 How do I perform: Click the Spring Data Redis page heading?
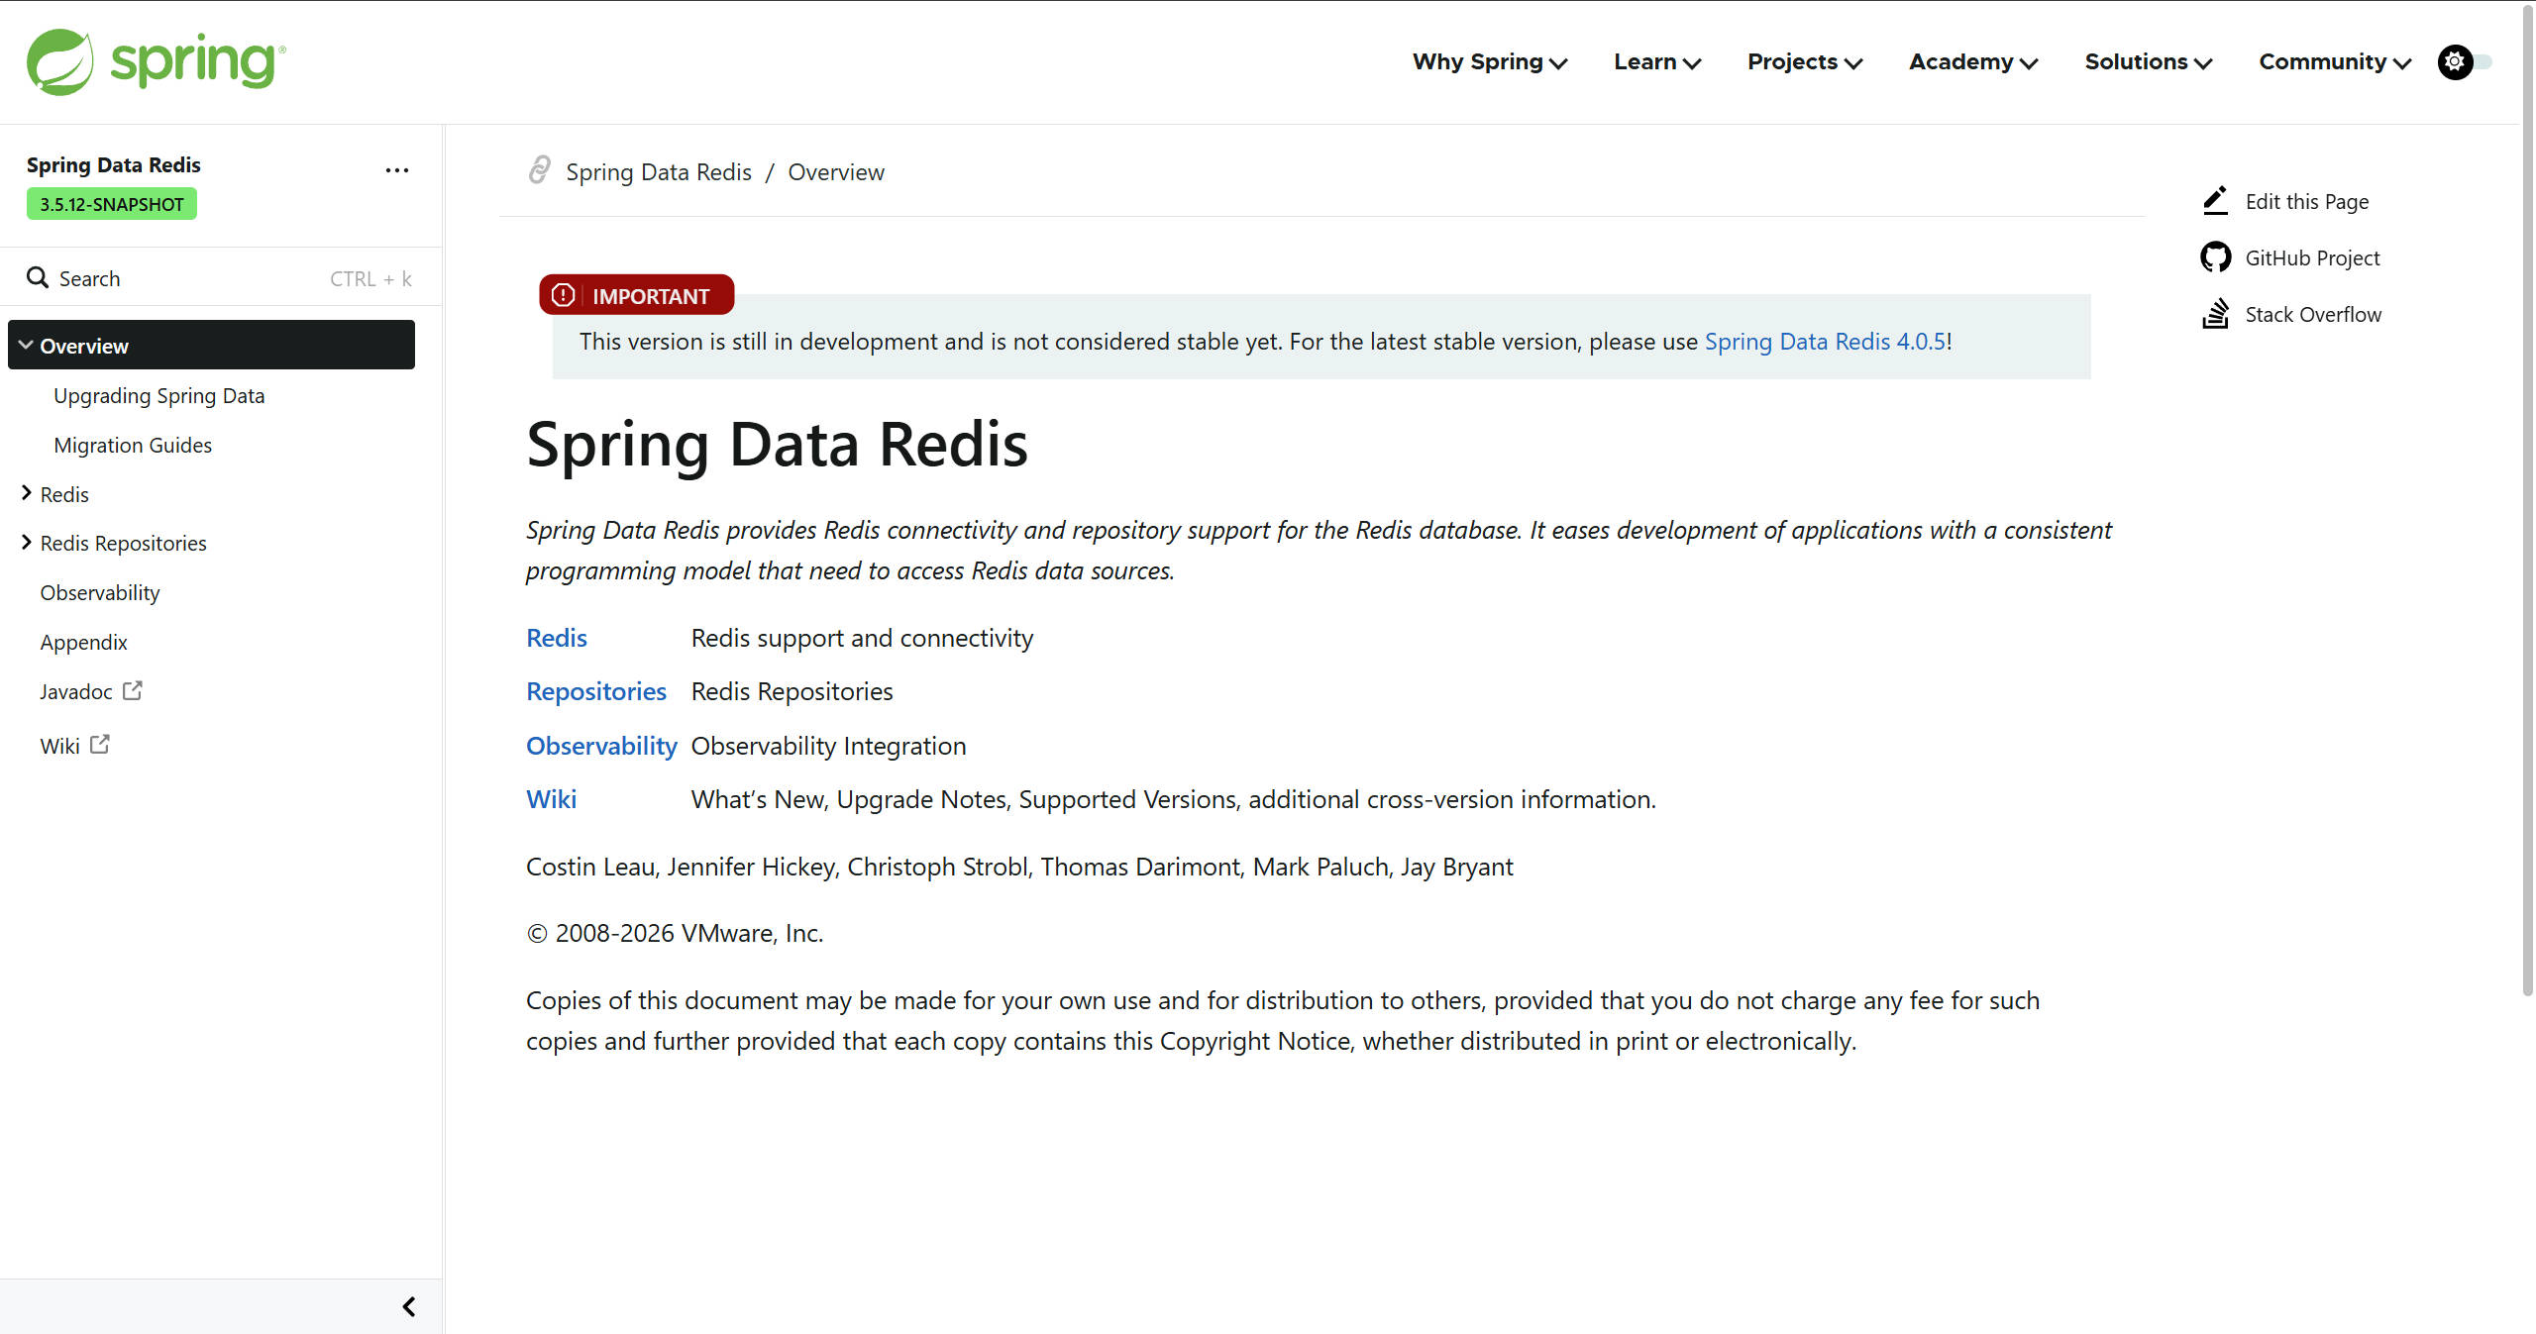click(777, 444)
